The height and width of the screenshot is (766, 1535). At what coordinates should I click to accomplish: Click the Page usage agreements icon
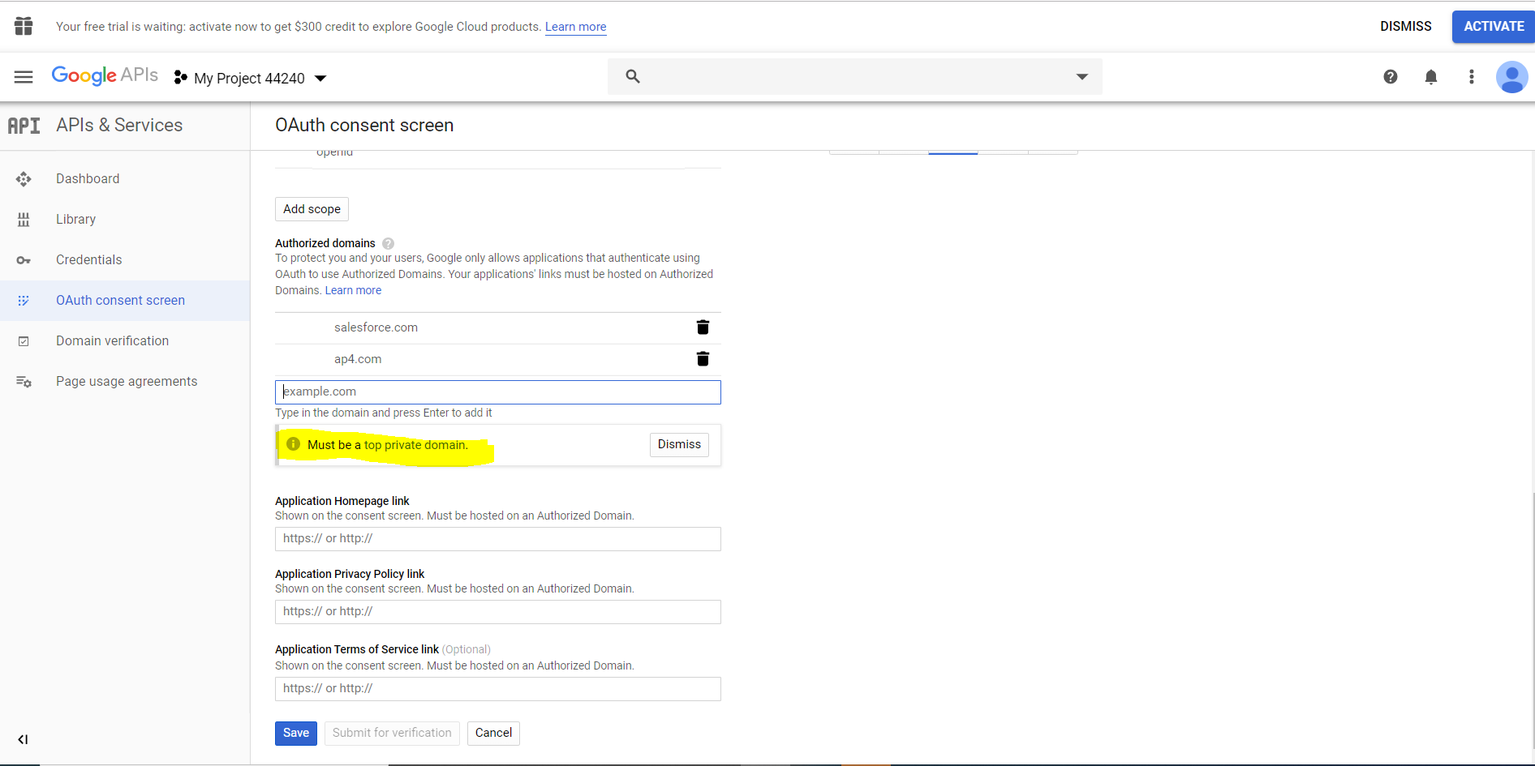[24, 382]
